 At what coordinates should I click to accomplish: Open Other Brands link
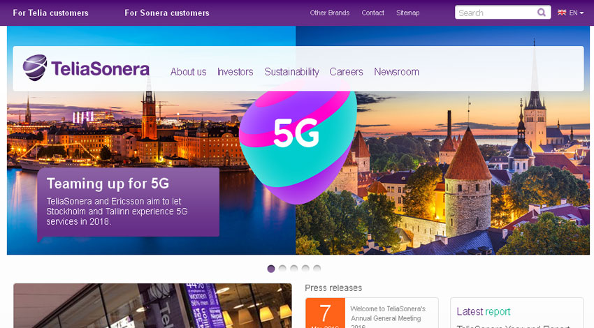330,13
